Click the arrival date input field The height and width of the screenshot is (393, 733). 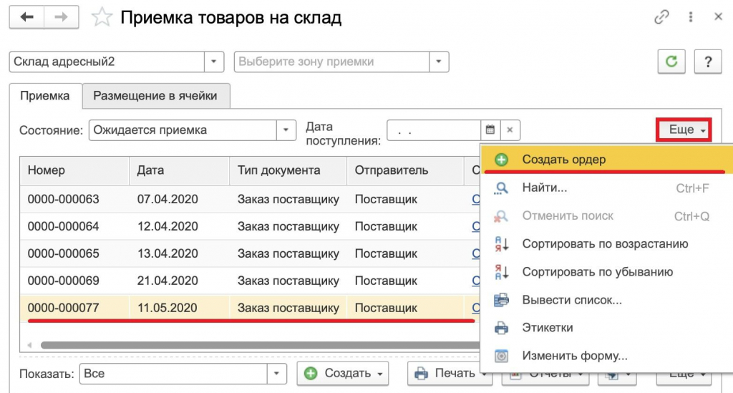pos(434,130)
